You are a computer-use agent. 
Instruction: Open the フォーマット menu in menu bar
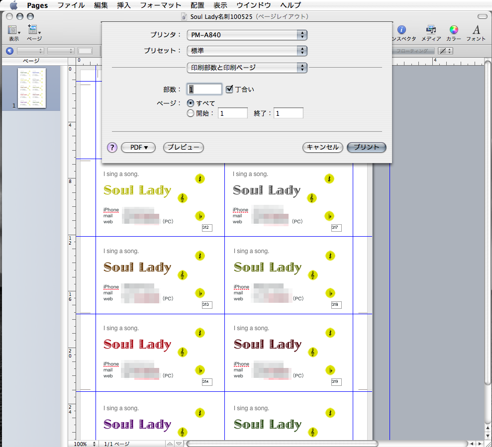160,5
